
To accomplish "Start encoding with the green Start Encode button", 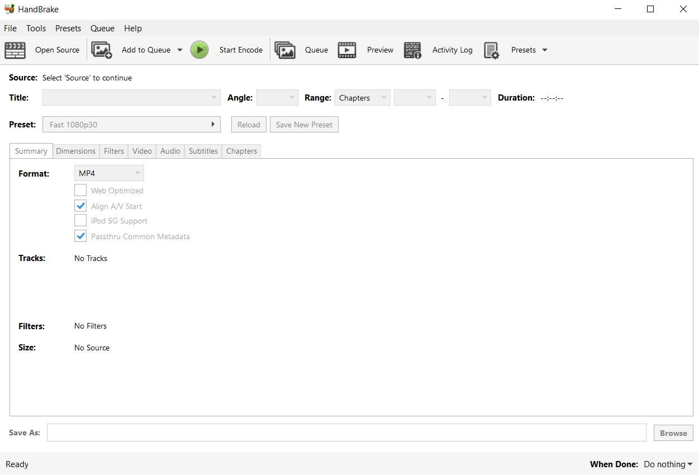I will 199,50.
